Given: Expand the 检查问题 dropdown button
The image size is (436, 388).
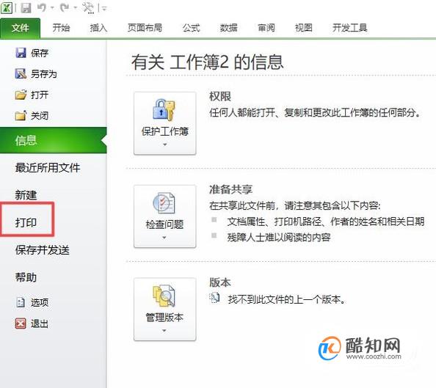Looking at the screenshot, I should (x=165, y=216).
